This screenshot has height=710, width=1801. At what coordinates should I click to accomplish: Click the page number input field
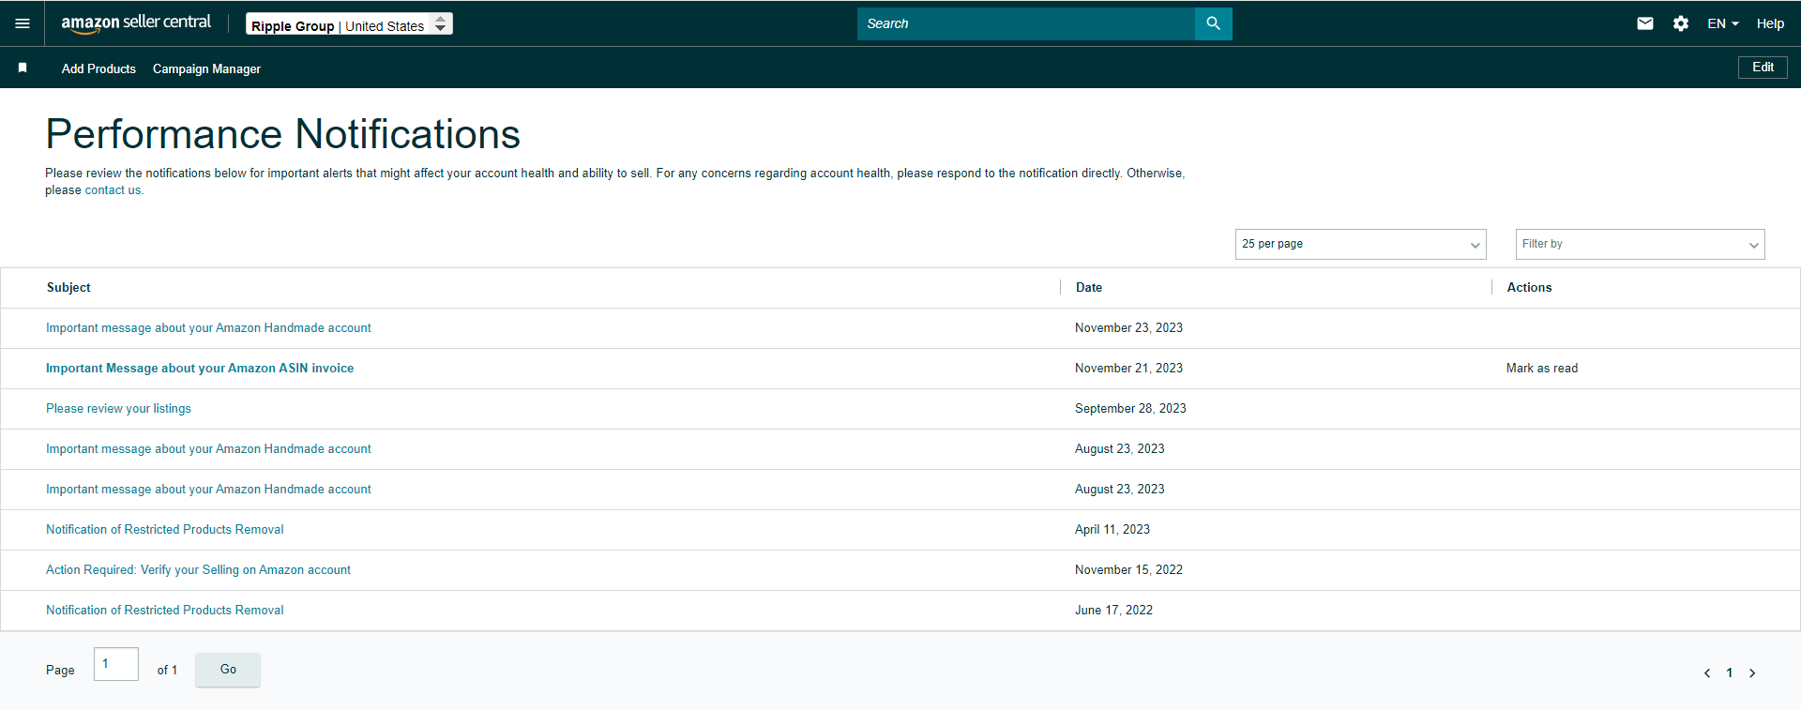point(116,664)
